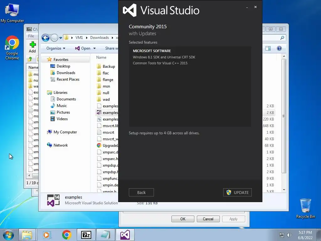
Task: Open Windows Media Player from taskbar
Action: pos(46,235)
